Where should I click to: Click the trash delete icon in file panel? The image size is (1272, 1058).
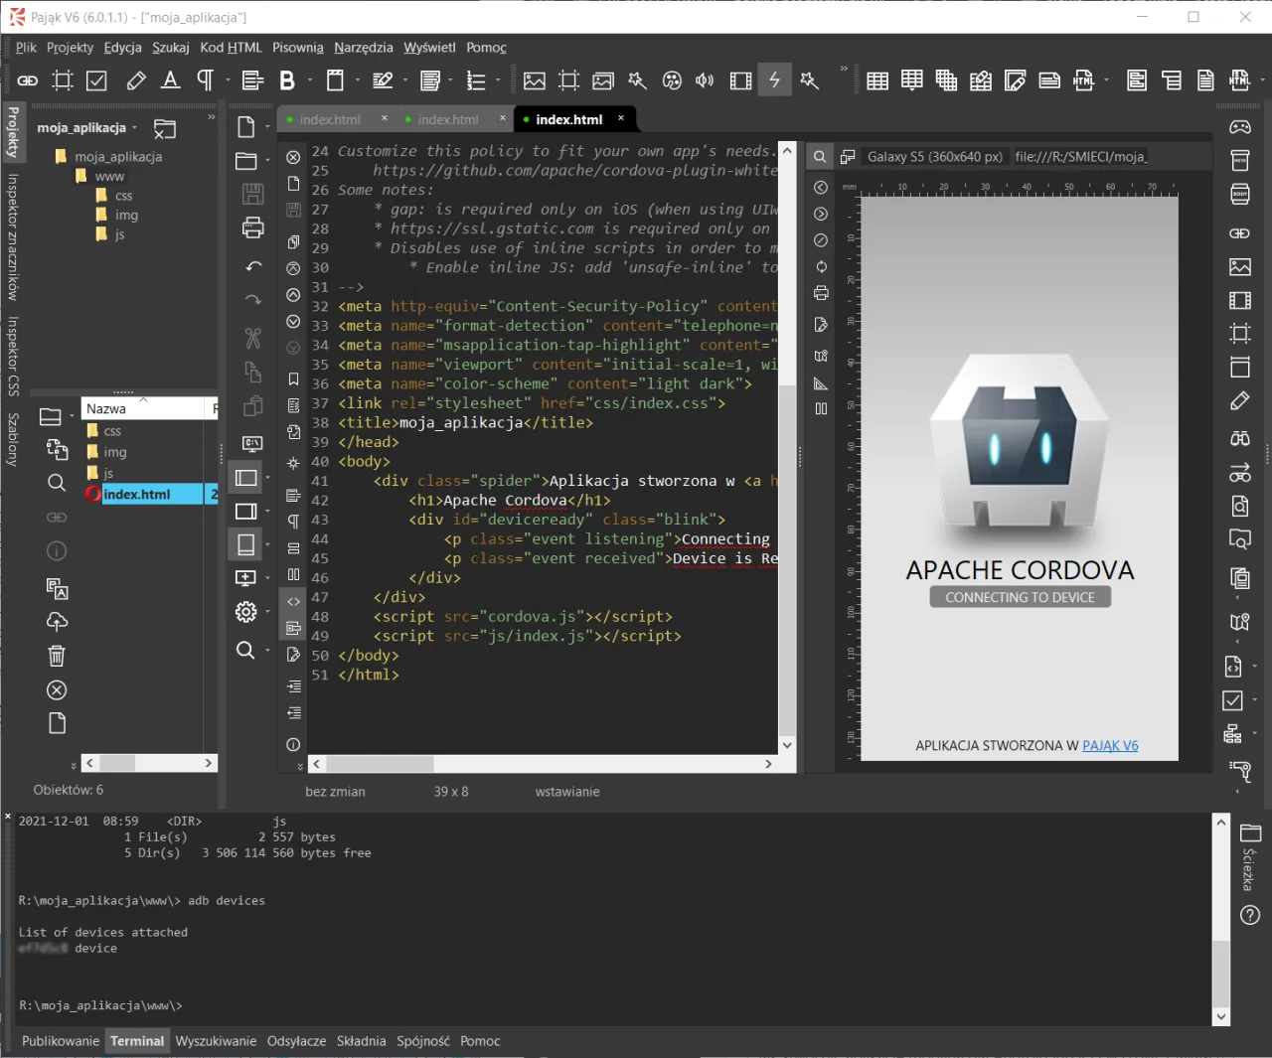[x=57, y=656]
